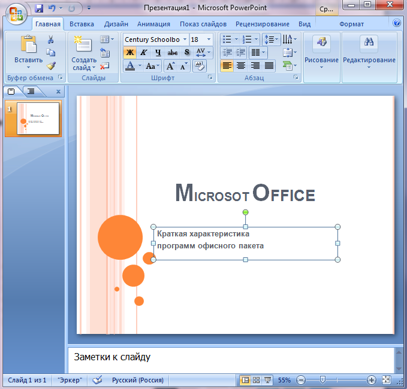Image resolution: width=407 pixels, height=389 pixels.
Task: Click theme name "Эркер" in status bar
Action: [70, 380]
